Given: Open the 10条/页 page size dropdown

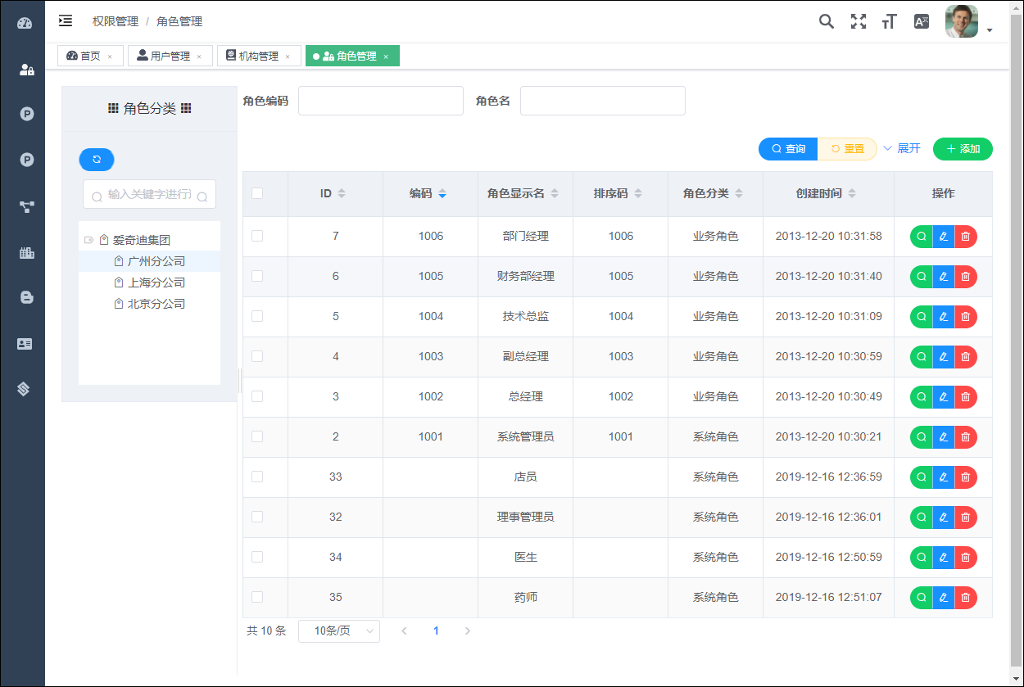Looking at the screenshot, I should (339, 631).
